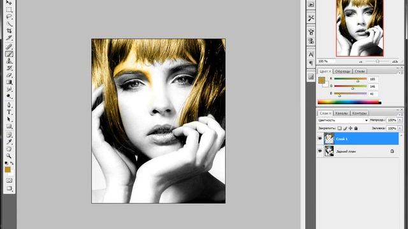408x229 pixels.
Task: Switch to the Контуры tab
Action: tap(360, 113)
